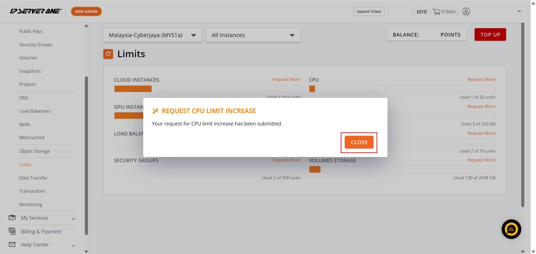
Task: Go to Object Storage in sidebar
Action: tap(34, 151)
